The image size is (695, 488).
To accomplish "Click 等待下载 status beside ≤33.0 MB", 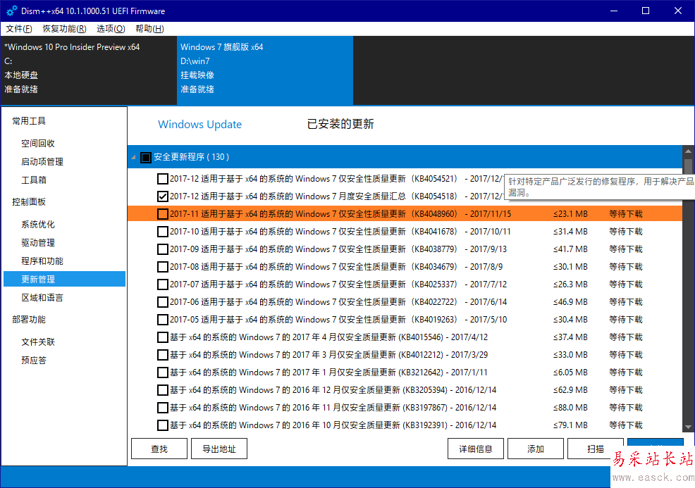I will (626, 355).
